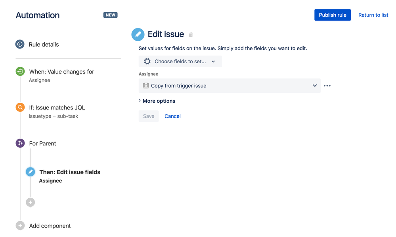This screenshot has width=396, height=237.
Task: Open the ellipsis menu beside the Assignee field
Action: [x=327, y=85]
